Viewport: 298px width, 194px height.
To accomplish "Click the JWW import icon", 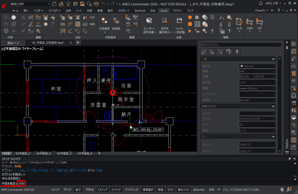I will click(249, 22).
